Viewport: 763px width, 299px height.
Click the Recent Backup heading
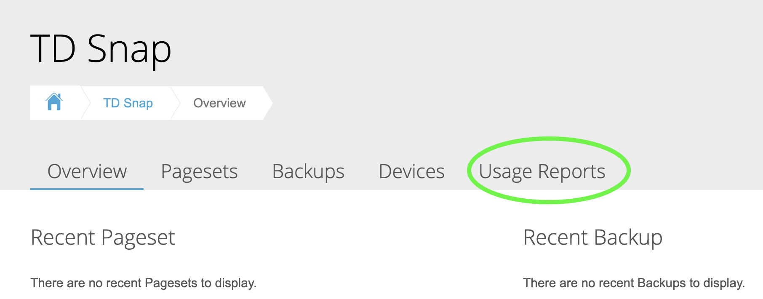point(592,237)
